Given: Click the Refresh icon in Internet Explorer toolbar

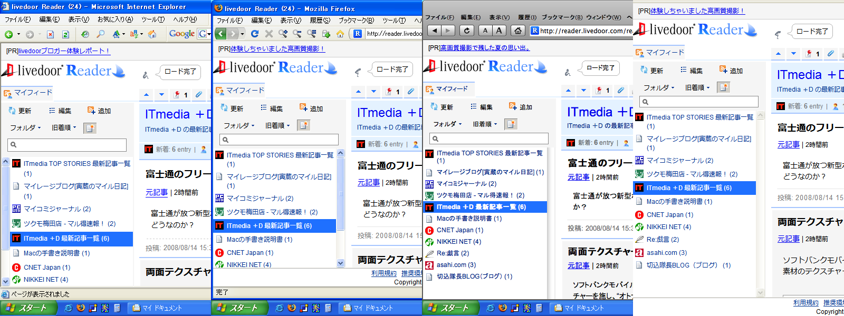Looking at the screenshot, I should pos(65,34).
